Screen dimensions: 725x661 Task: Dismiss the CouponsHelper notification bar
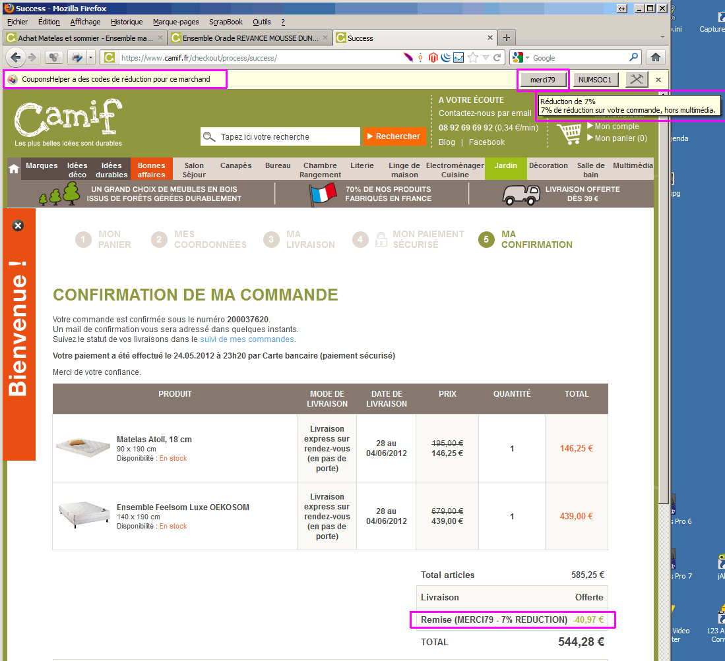pyautogui.click(x=658, y=80)
